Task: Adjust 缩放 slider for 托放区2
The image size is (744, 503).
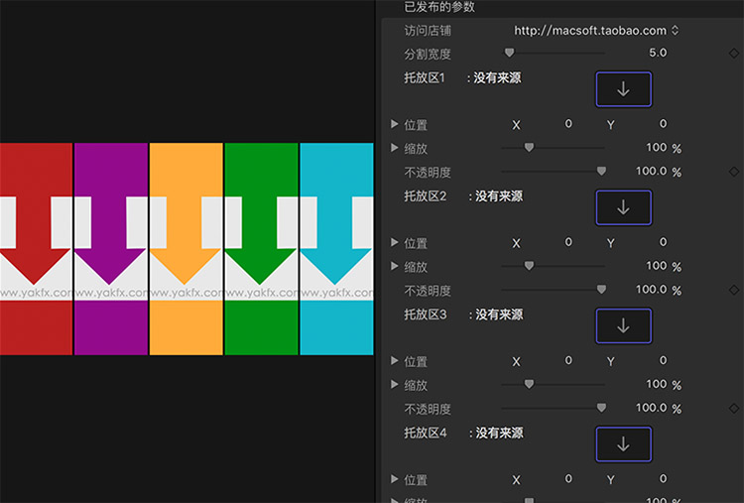Action: pyautogui.click(x=529, y=265)
